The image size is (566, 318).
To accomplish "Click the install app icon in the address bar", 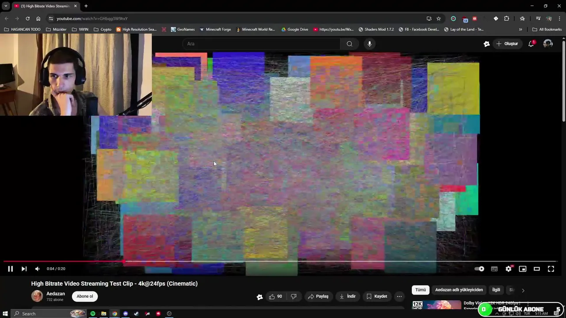I will pos(429,19).
